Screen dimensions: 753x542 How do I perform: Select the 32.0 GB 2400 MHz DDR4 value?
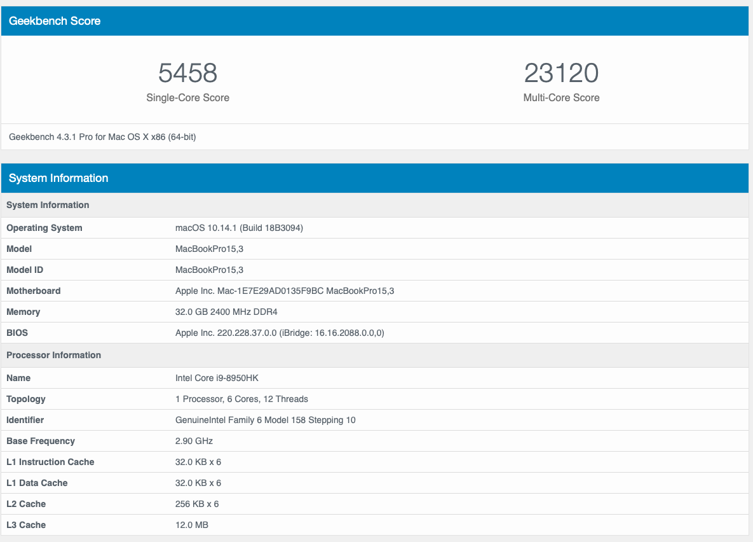(226, 312)
